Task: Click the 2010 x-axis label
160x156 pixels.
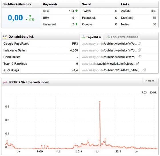Action: coord(79,151)
